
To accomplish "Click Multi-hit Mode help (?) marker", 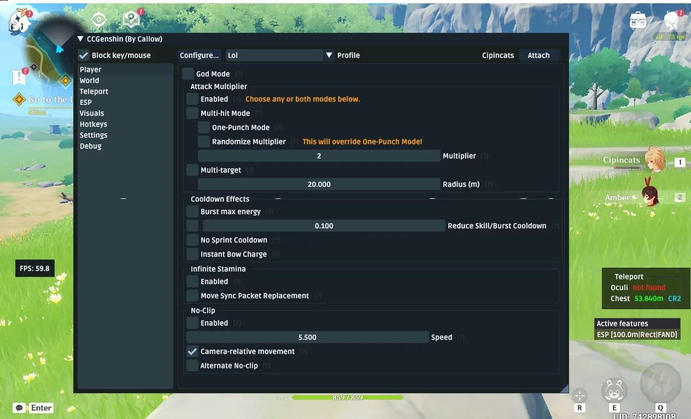I will 259,114.
